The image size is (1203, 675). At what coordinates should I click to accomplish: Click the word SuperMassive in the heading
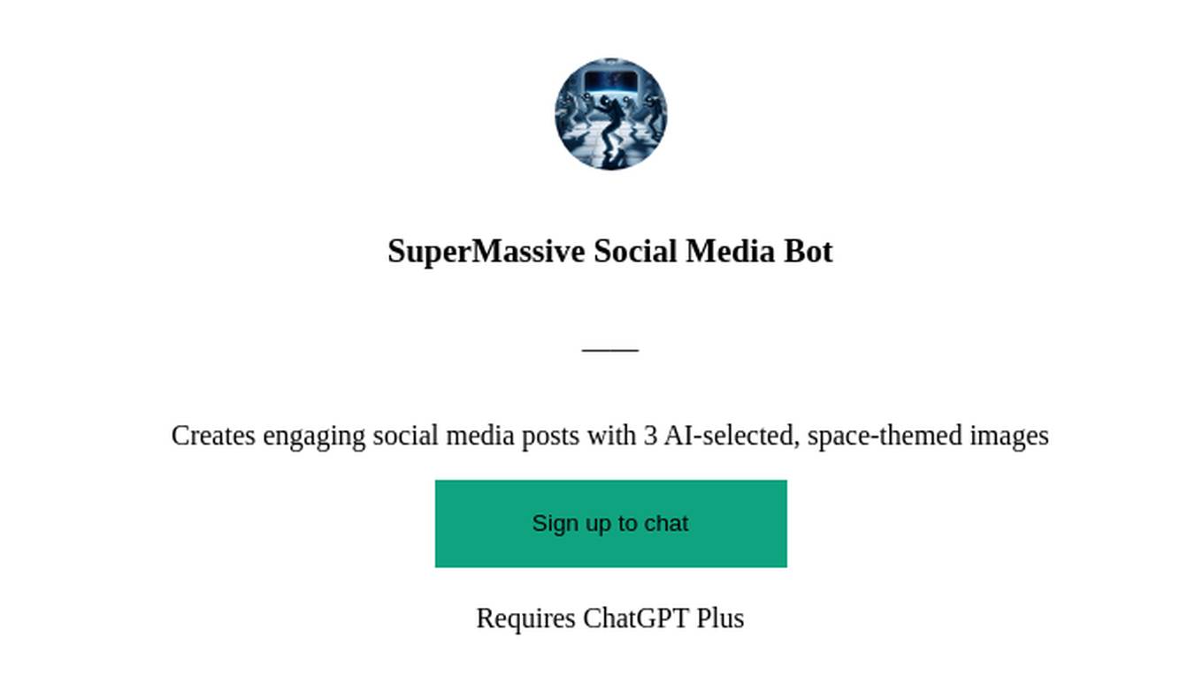click(x=487, y=252)
